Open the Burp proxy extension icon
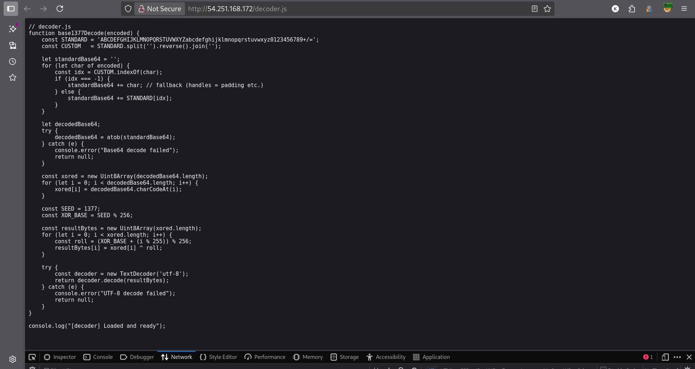The height and width of the screenshot is (369, 695). point(667,8)
